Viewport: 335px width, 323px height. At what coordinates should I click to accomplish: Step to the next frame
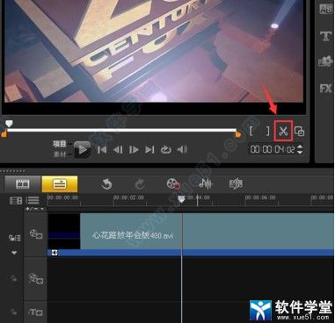pyautogui.click(x=134, y=150)
